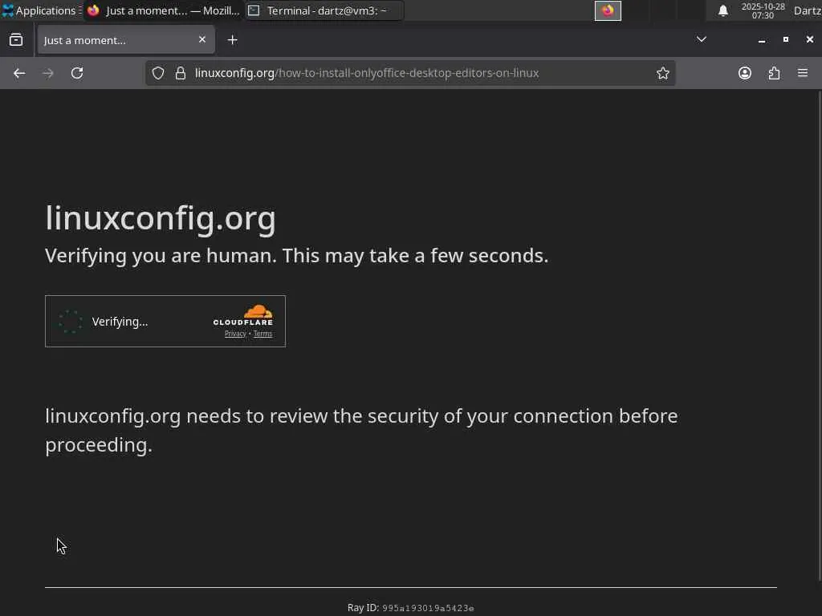Open the notifications bell icon
Image resolution: width=822 pixels, height=616 pixels.
pos(723,10)
